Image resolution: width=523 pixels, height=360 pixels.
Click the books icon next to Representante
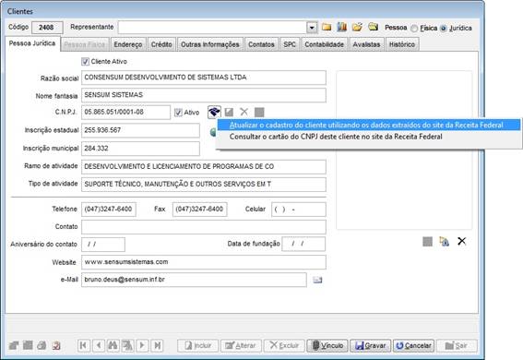tap(342, 27)
